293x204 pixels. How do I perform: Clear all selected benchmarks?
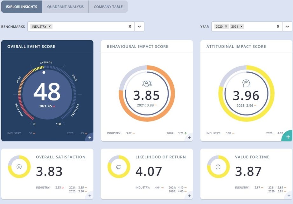(130, 26)
